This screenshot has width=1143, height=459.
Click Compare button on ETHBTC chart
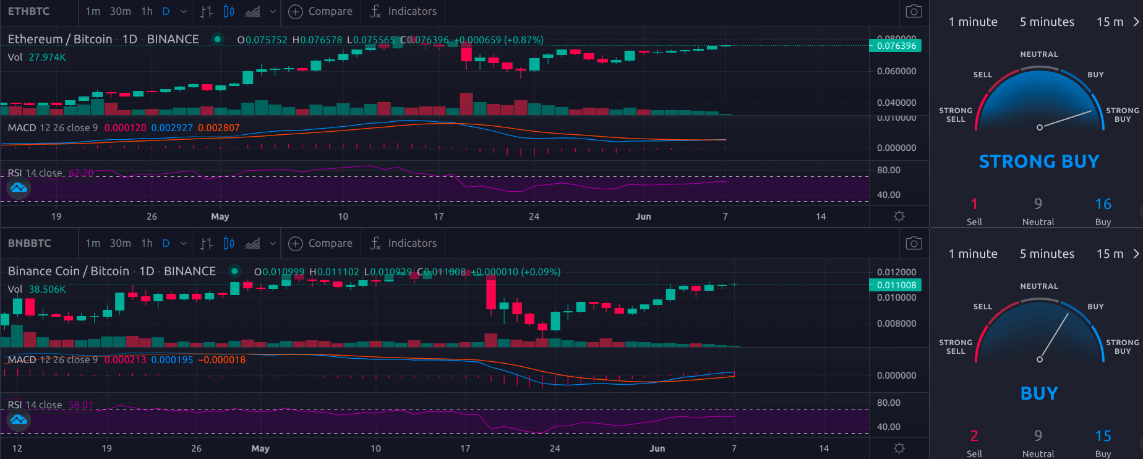pyautogui.click(x=321, y=11)
